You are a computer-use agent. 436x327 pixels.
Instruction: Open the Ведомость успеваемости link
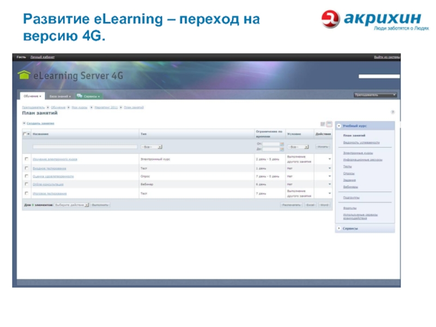[x=361, y=142]
